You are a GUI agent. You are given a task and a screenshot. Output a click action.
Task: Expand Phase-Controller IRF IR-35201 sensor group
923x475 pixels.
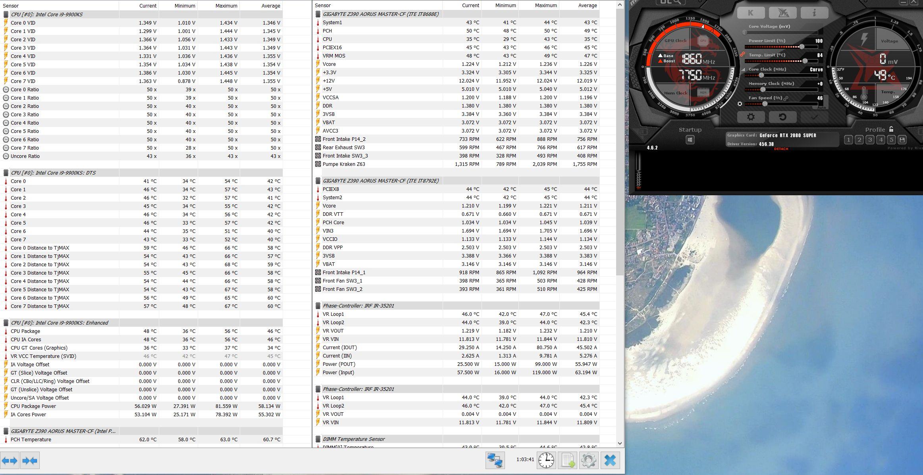[317, 306]
